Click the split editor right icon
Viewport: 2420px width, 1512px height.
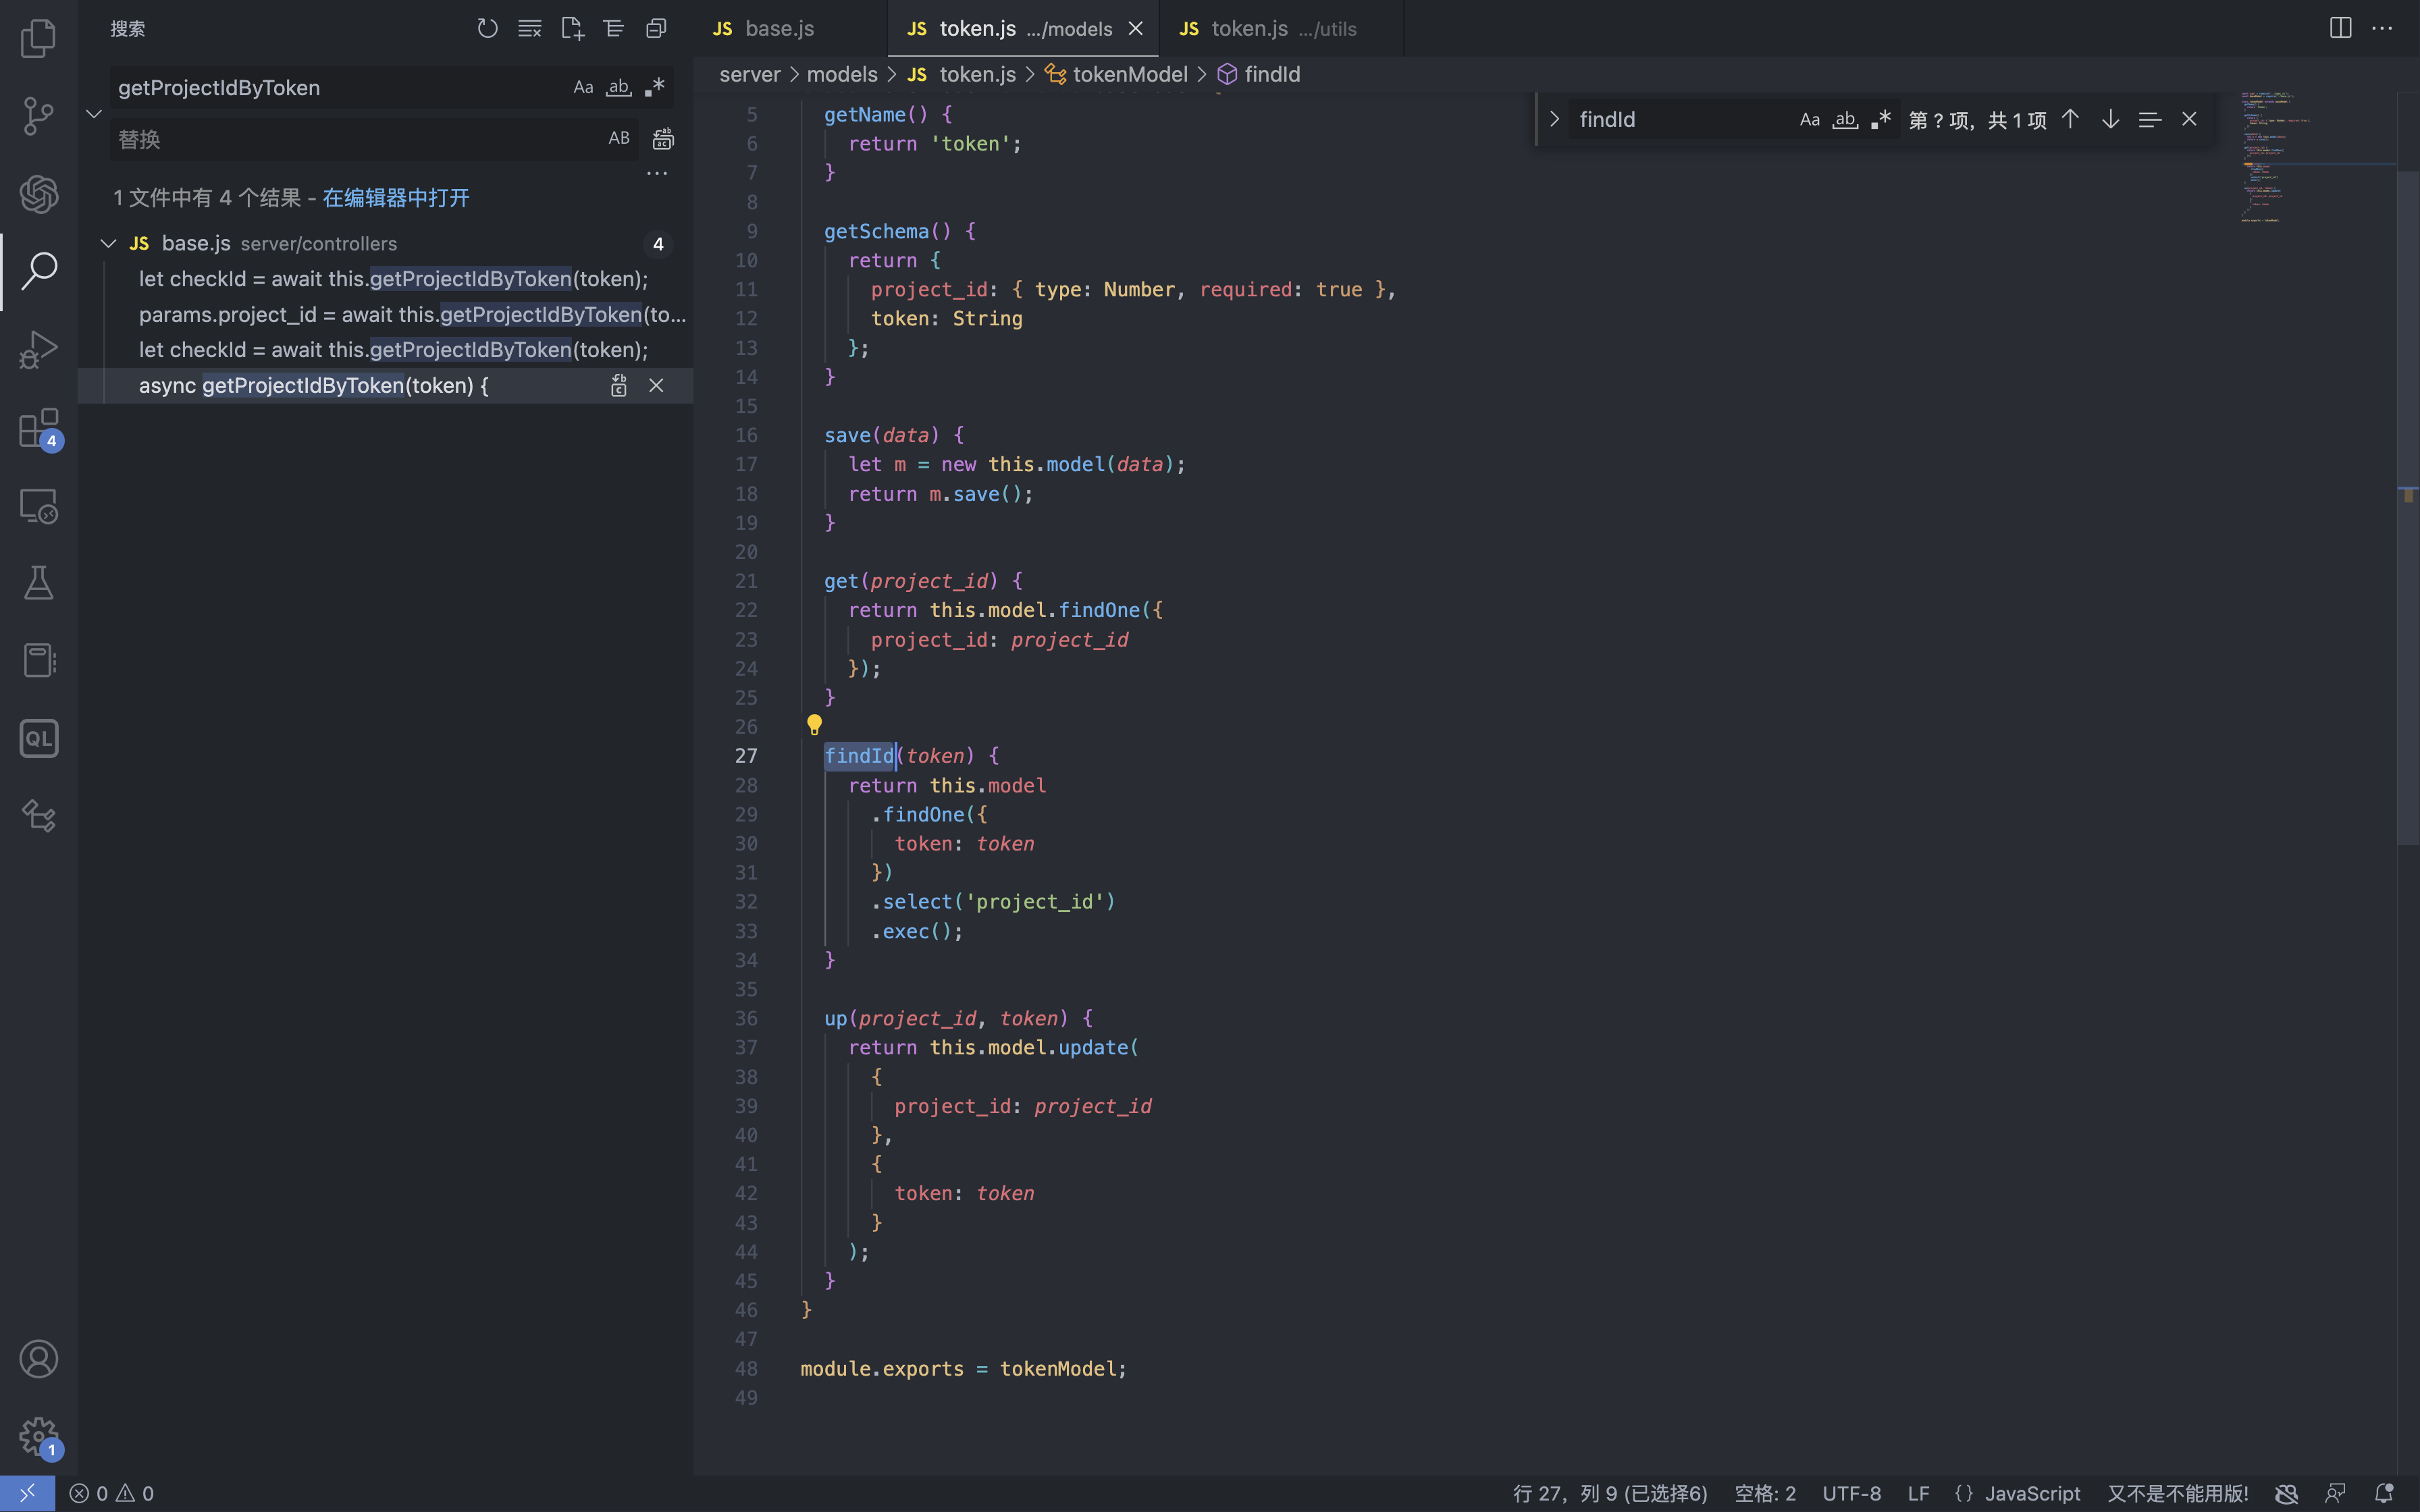(2340, 28)
